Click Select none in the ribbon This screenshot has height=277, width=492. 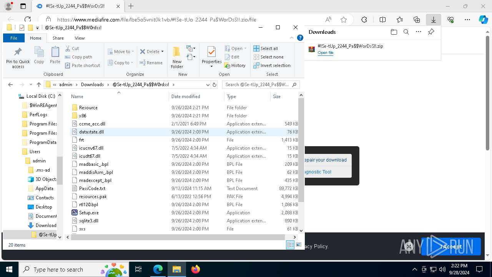click(x=268, y=57)
